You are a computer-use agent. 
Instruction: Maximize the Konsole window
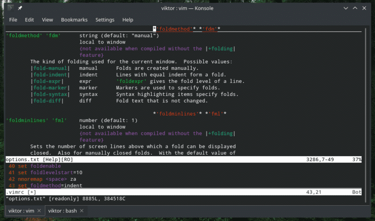[355, 8]
